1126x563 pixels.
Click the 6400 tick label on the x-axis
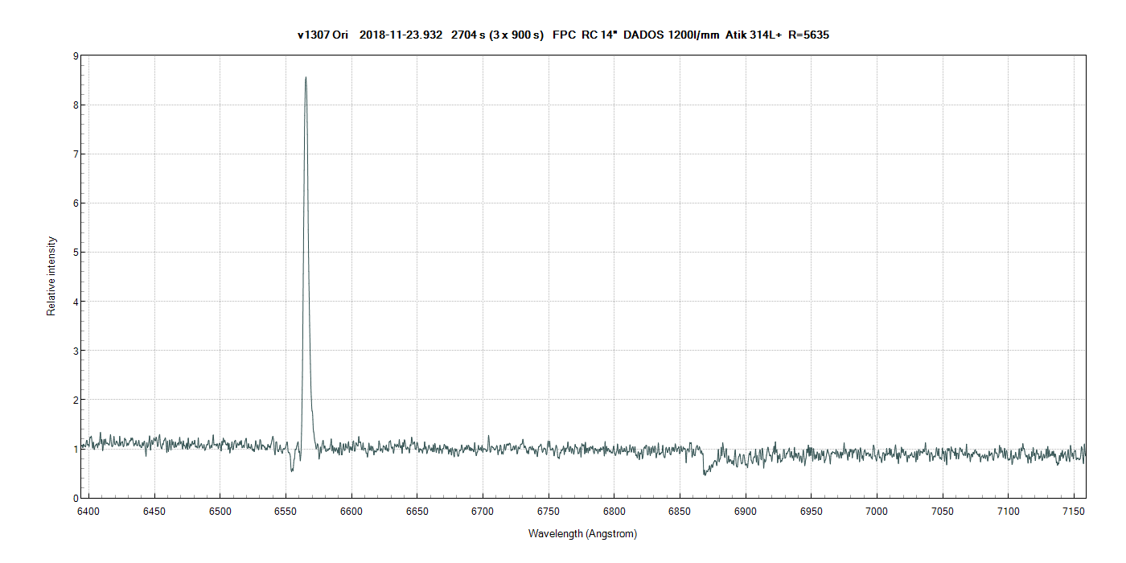coord(88,512)
